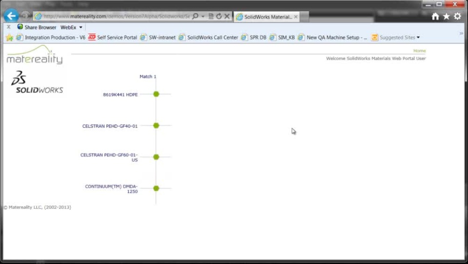Image resolution: width=468 pixels, height=264 pixels.
Task: Select the SolidWorks Material tab
Action: pos(266,17)
